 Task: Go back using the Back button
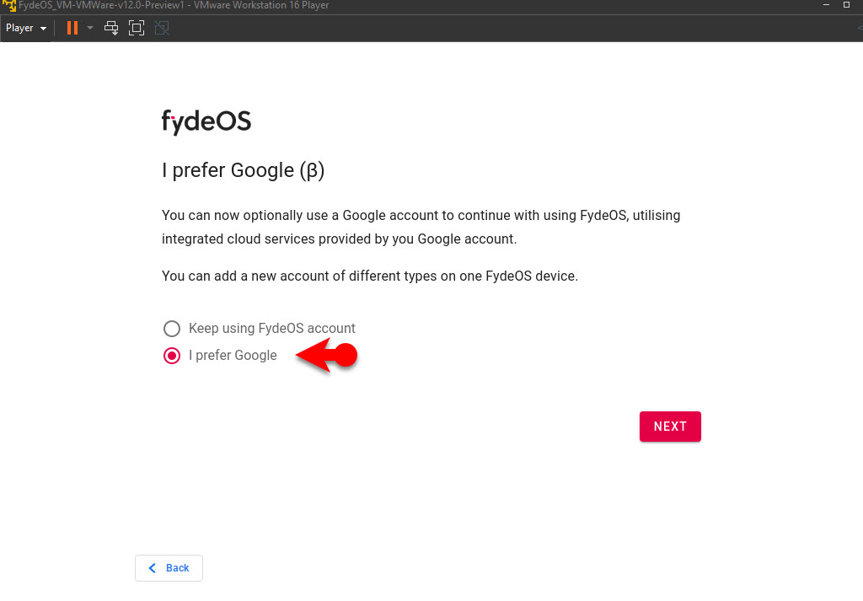[x=169, y=568]
